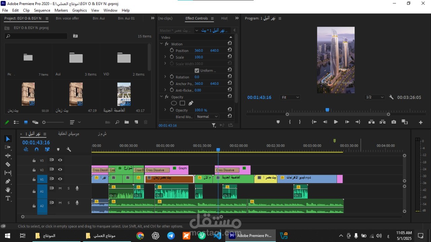The width and height of the screenshot is (431, 242).
Task: Open the Graphics menu
Action: tap(79, 10)
